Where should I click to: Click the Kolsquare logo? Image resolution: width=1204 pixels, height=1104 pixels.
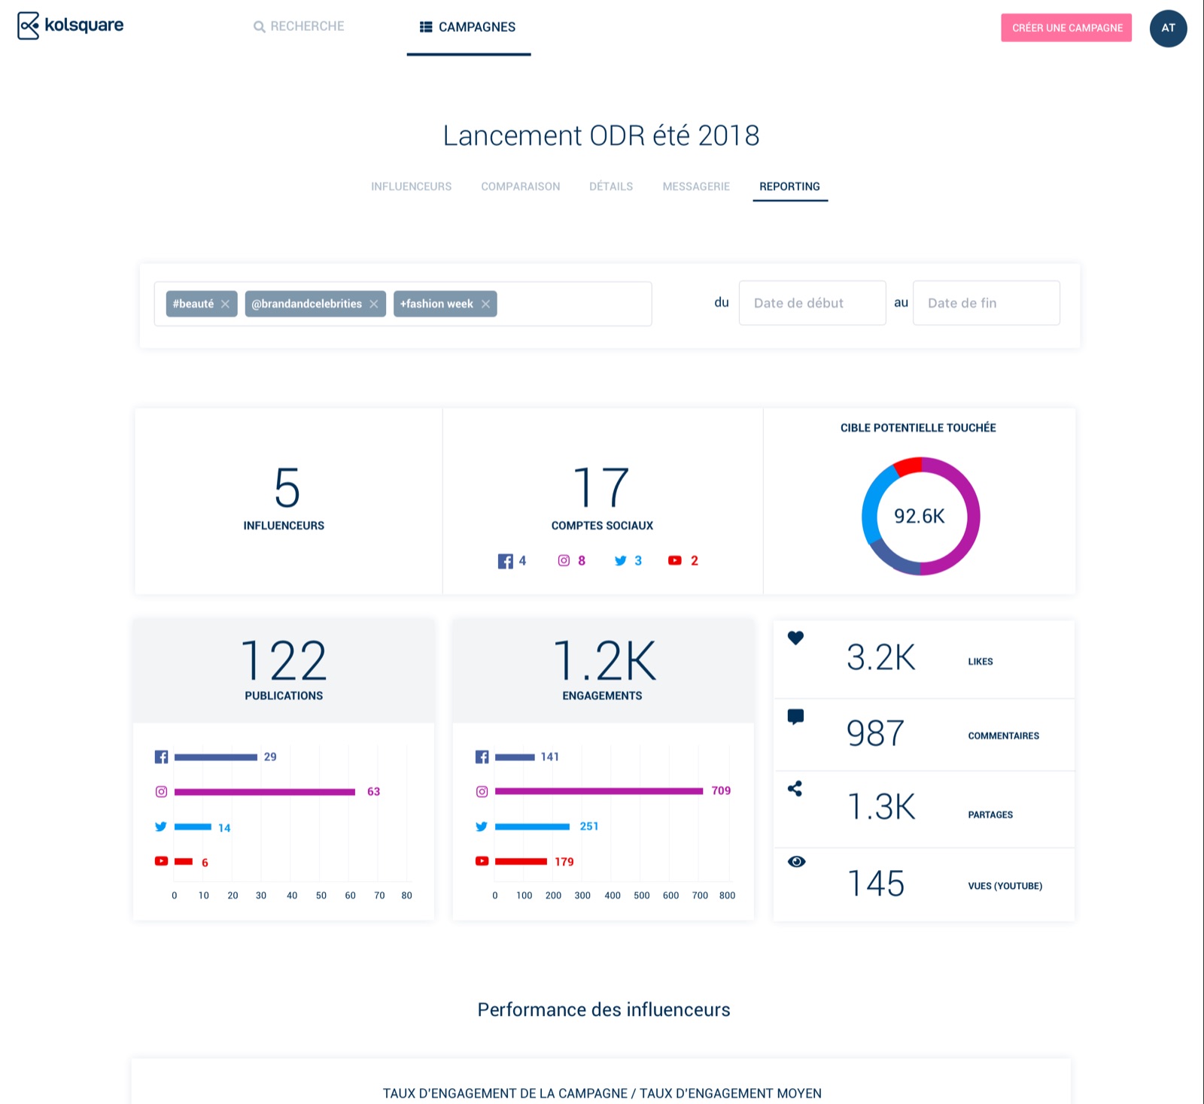[70, 26]
